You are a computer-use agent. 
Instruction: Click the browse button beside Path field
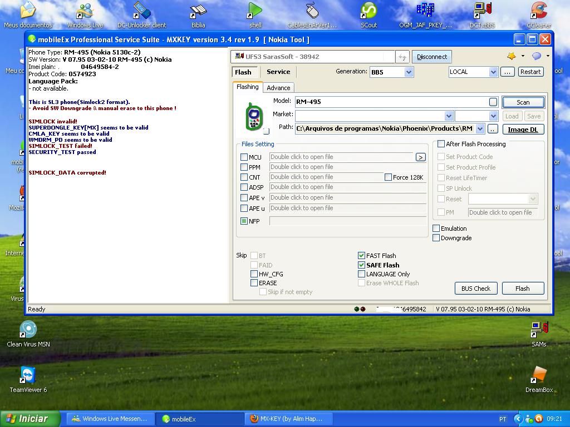click(493, 129)
